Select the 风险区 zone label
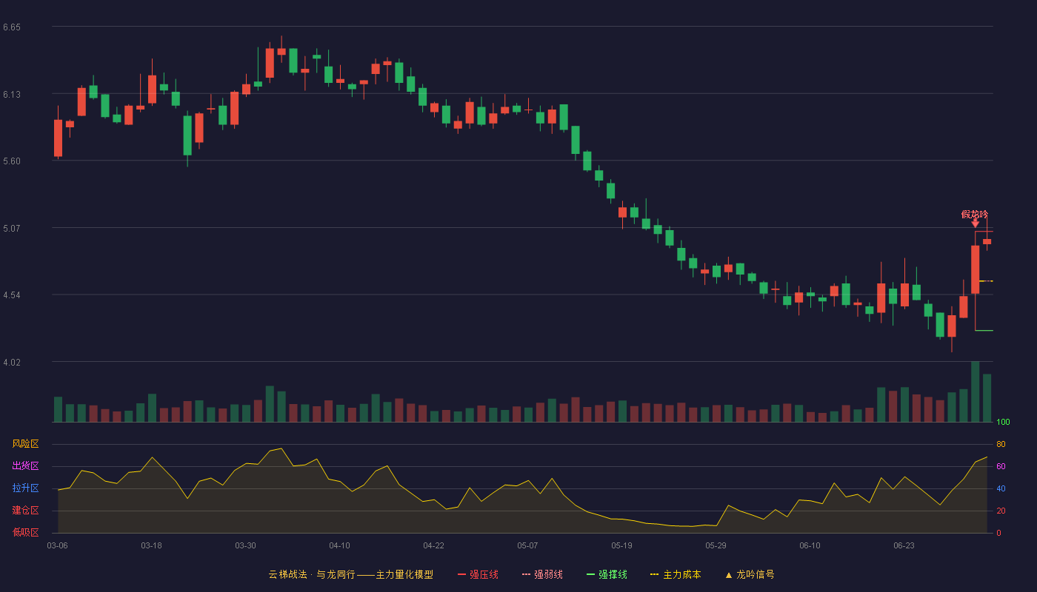The height and width of the screenshot is (592, 1037). pyautogui.click(x=25, y=444)
